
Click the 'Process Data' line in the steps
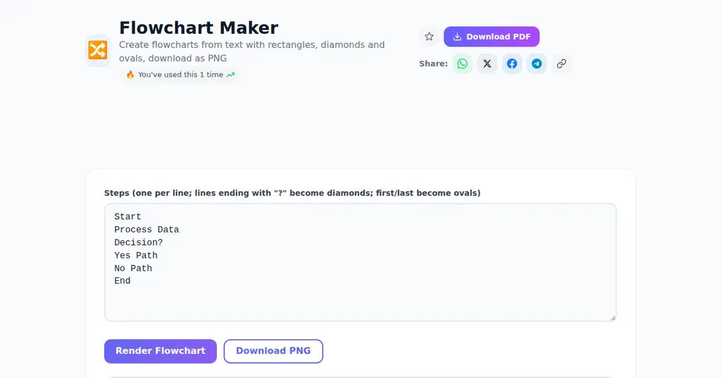point(147,230)
